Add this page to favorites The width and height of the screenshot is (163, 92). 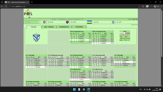pyautogui.click(x=139, y=6)
